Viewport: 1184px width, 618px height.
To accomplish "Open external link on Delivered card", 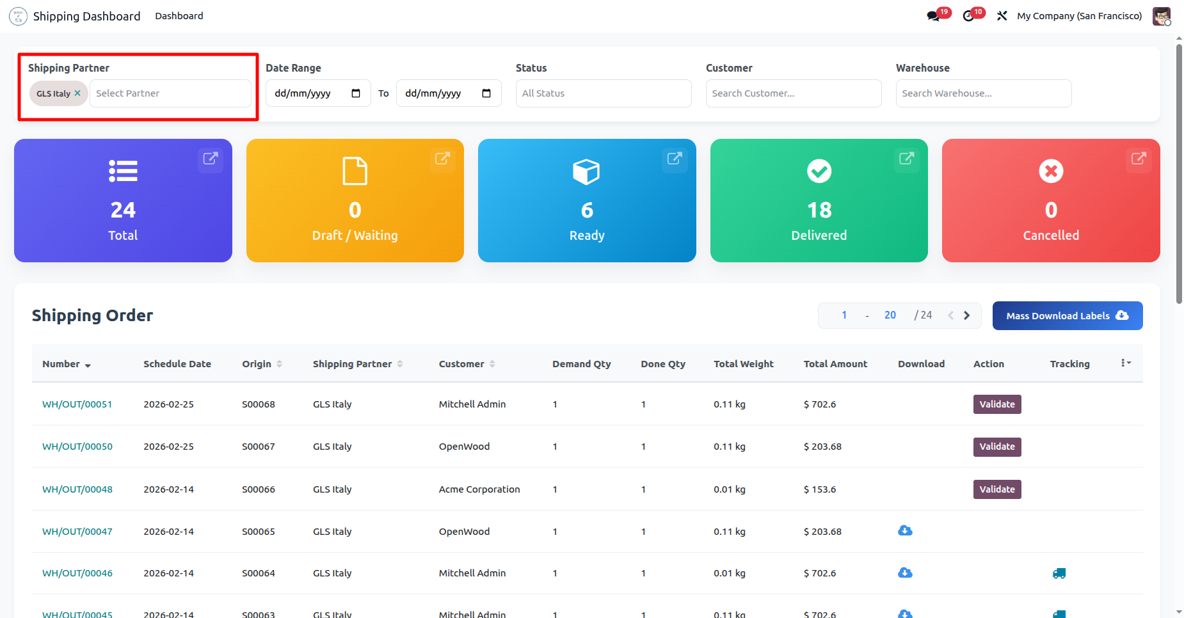I will pyautogui.click(x=906, y=159).
